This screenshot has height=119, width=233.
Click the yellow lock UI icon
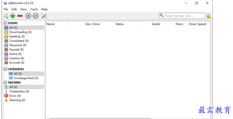pos(209,16)
